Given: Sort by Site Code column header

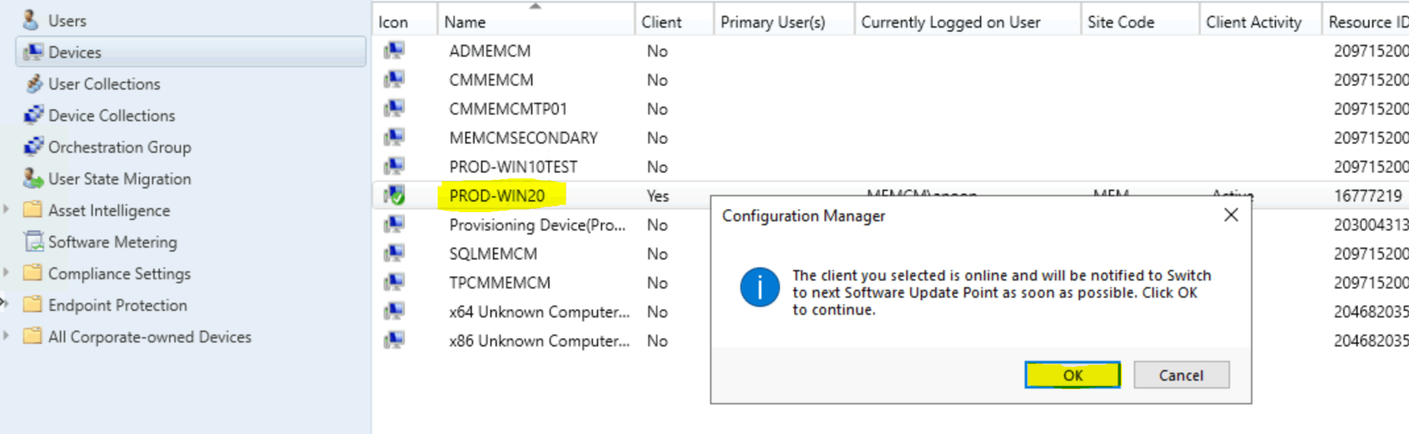Looking at the screenshot, I should coord(1140,22).
